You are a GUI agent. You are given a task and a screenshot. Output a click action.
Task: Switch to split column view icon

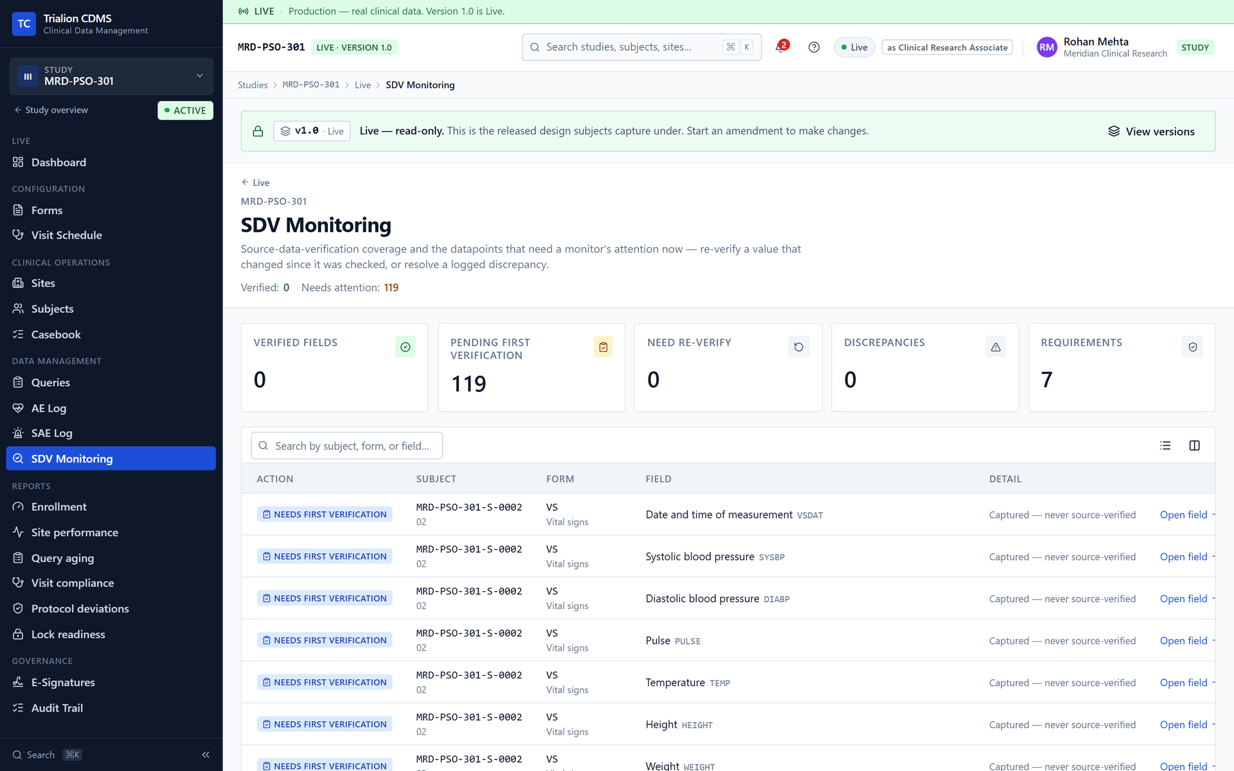(x=1194, y=445)
